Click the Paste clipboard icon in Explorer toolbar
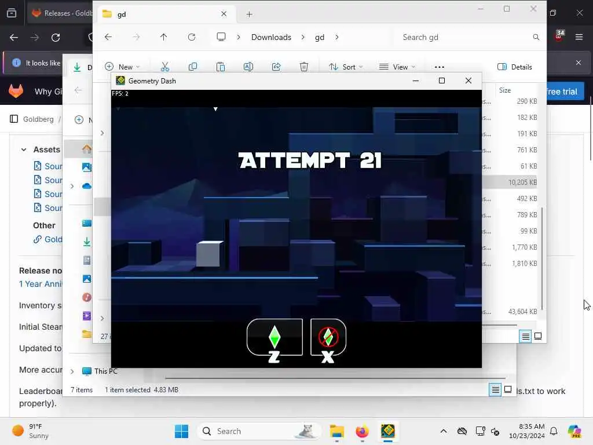Screen dimensions: 593x445 [x=221, y=67]
